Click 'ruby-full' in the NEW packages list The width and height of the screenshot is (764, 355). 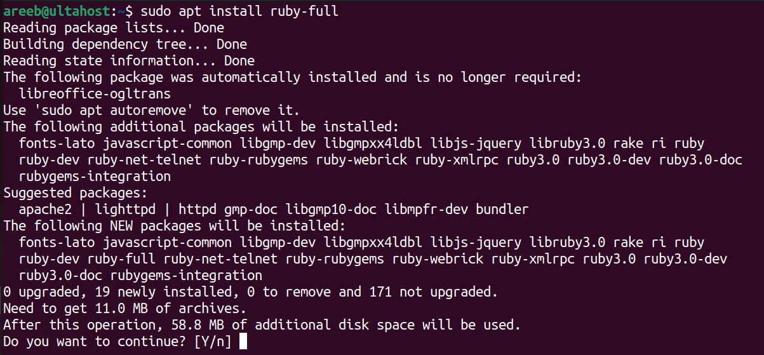[121, 259]
